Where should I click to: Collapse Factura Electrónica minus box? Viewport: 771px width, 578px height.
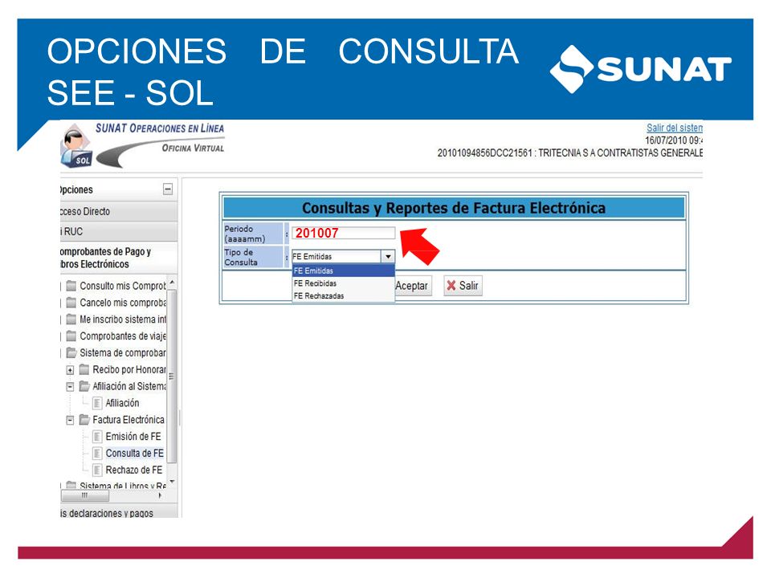tap(71, 420)
